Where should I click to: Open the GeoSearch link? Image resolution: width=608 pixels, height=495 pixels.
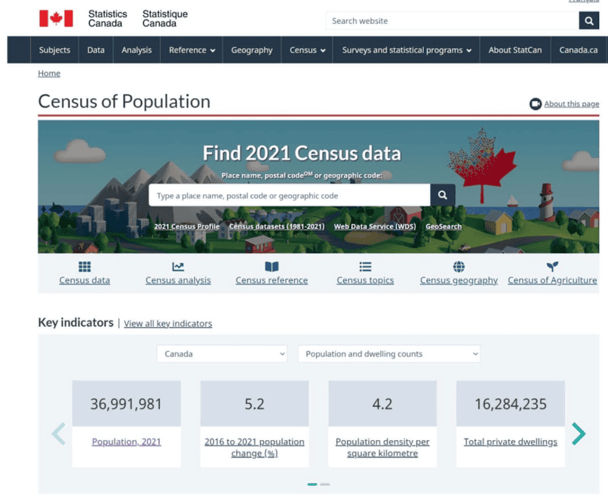(444, 227)
